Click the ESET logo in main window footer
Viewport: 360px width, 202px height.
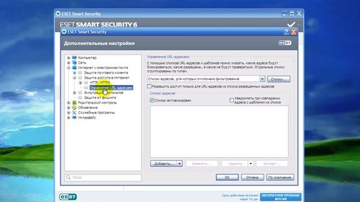tap(68, 197)
